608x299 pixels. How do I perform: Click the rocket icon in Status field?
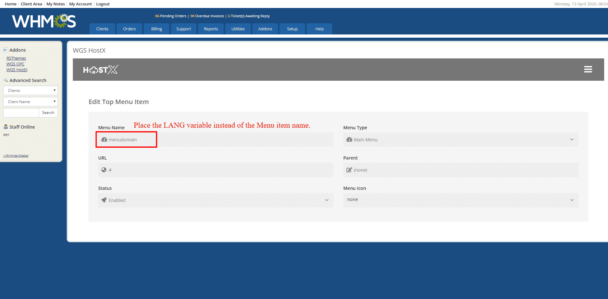[x=104, y=200]
